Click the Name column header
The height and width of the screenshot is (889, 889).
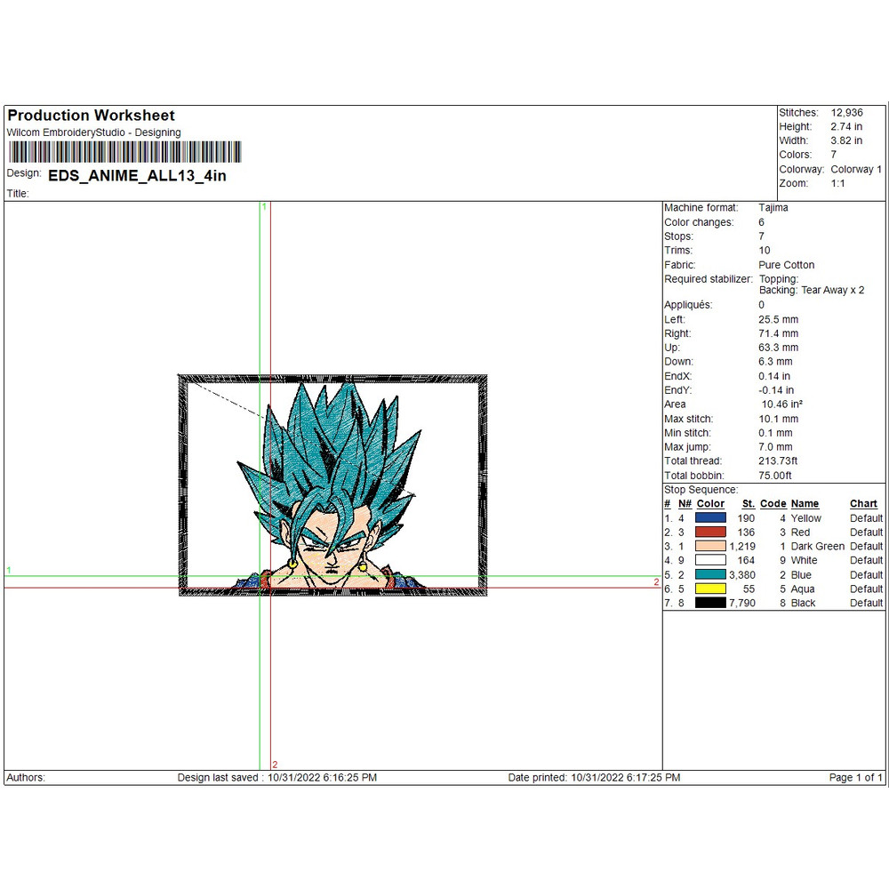tap(805, 504)
